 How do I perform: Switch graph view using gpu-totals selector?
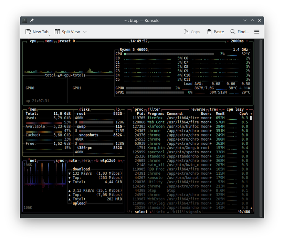point(76,76)
